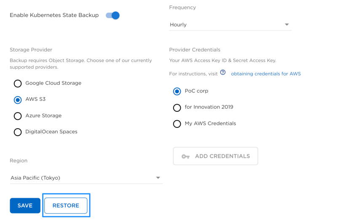Select My AWS Credentials option

[x=177, y=124]
